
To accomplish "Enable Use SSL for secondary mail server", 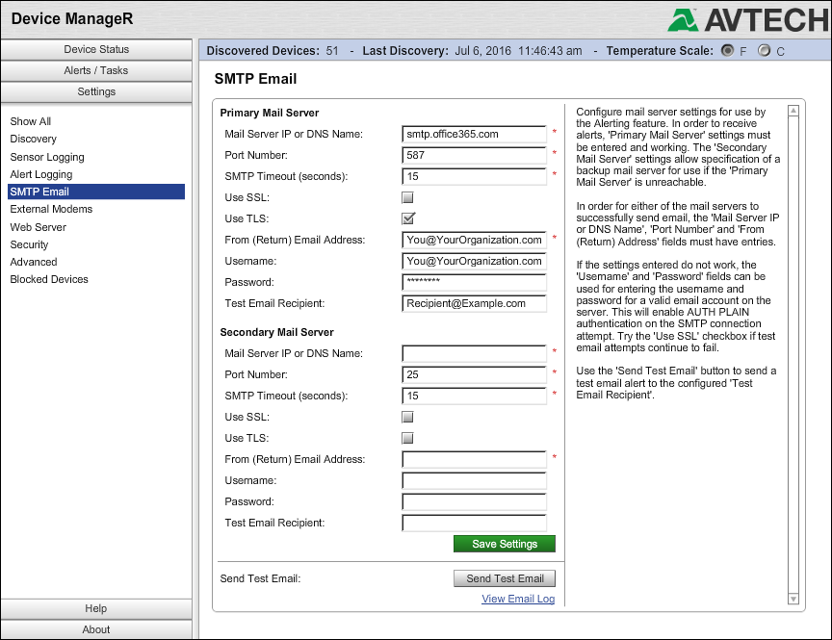I will click(x=407, y=418).
